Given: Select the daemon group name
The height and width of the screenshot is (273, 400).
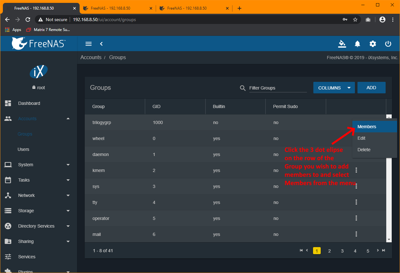Looking at the screenshot, I should [101, 154].
